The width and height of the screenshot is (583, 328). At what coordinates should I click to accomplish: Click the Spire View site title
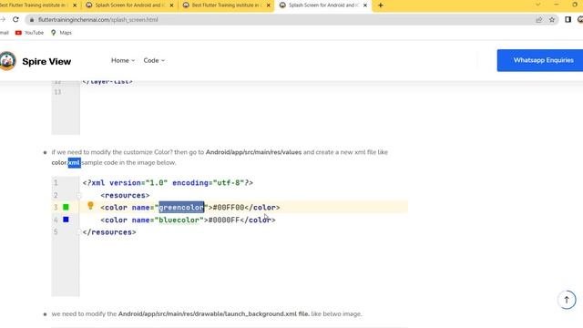46,61
